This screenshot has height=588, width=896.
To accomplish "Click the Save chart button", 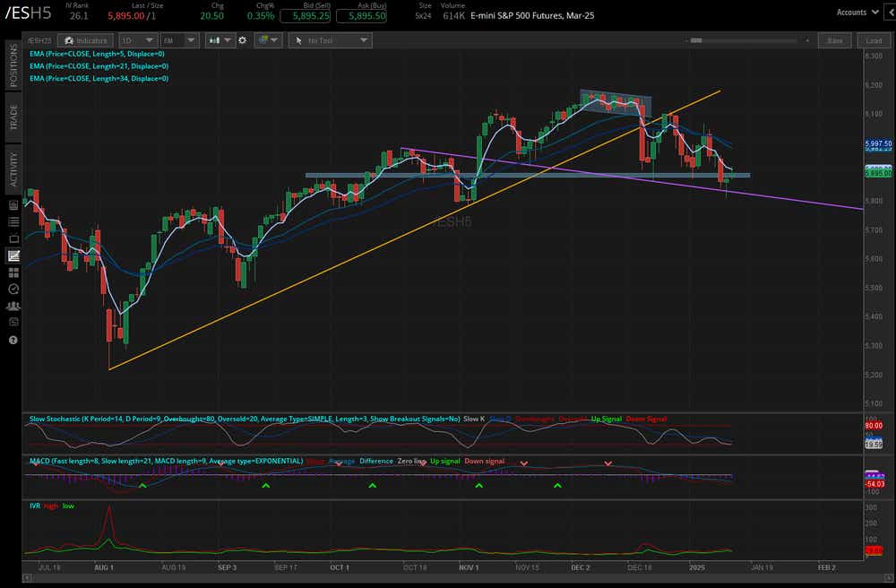I will [x=834, y=39].
